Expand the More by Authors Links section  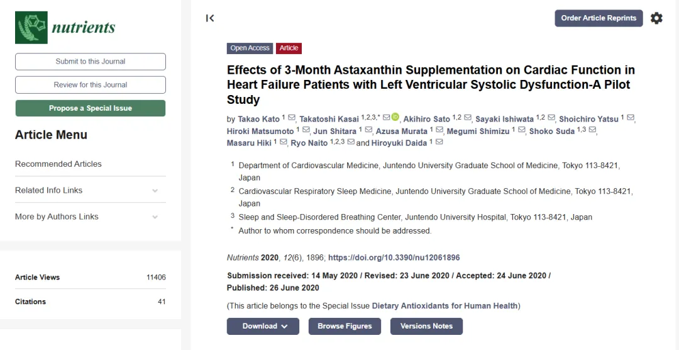coord(90,217)
